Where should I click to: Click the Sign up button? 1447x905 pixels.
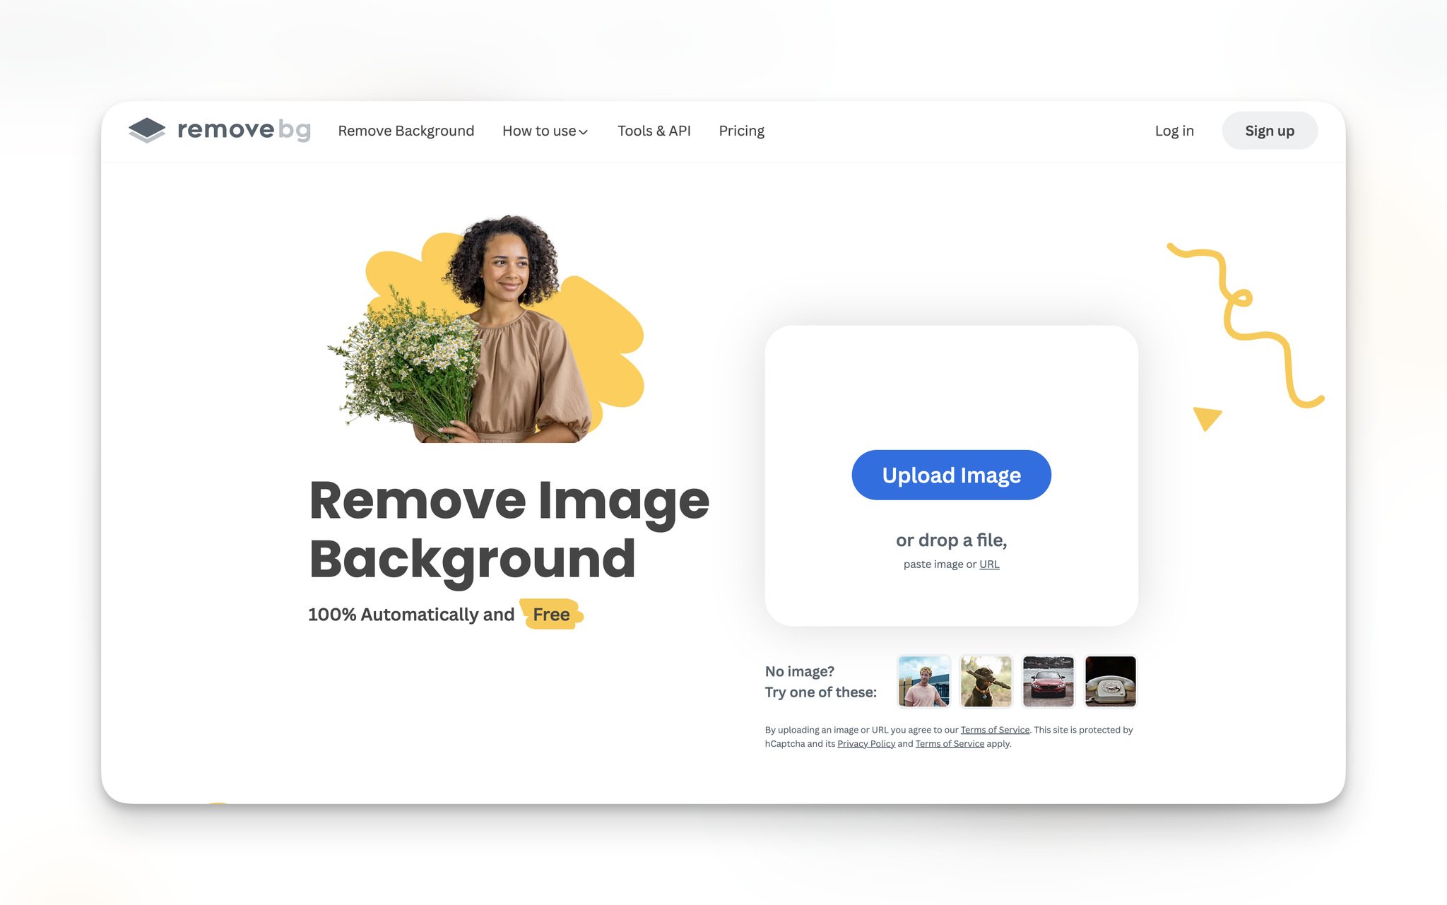[1269, 130]
